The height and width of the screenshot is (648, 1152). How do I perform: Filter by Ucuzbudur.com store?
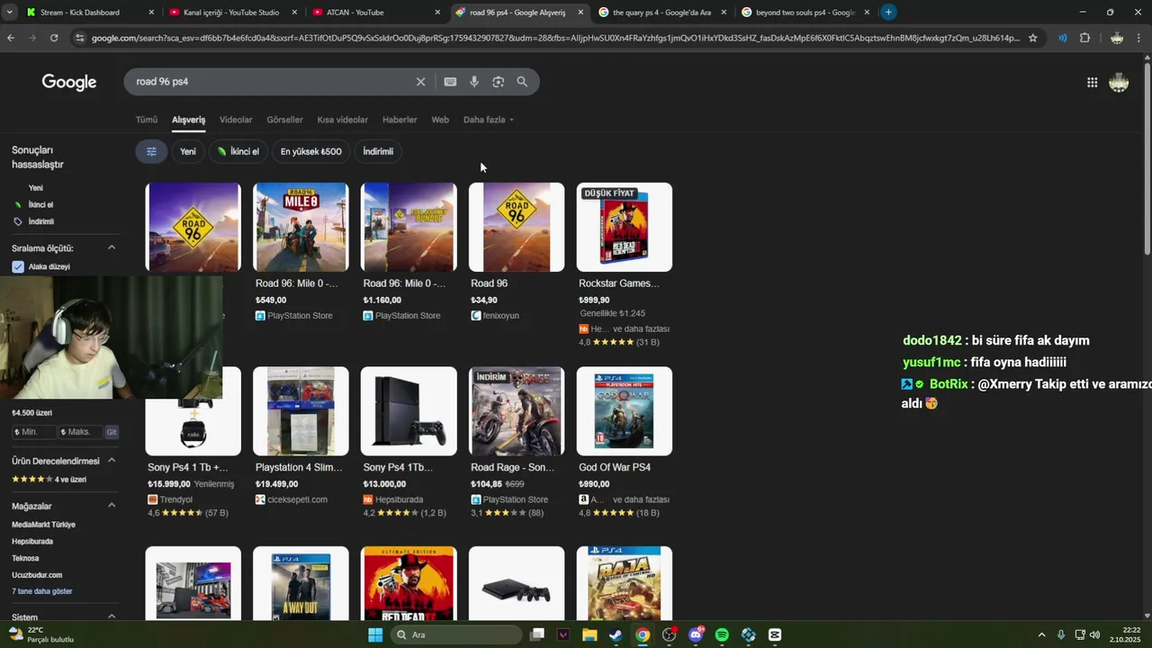[37, 575]
